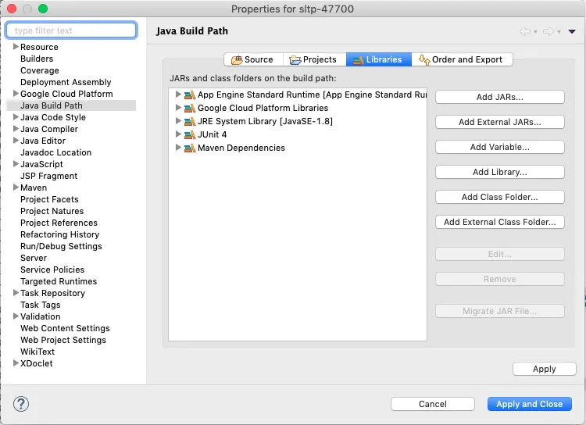586x425 pixels.
Task: Open the view menu triangle in header
Action: [572, 31]
